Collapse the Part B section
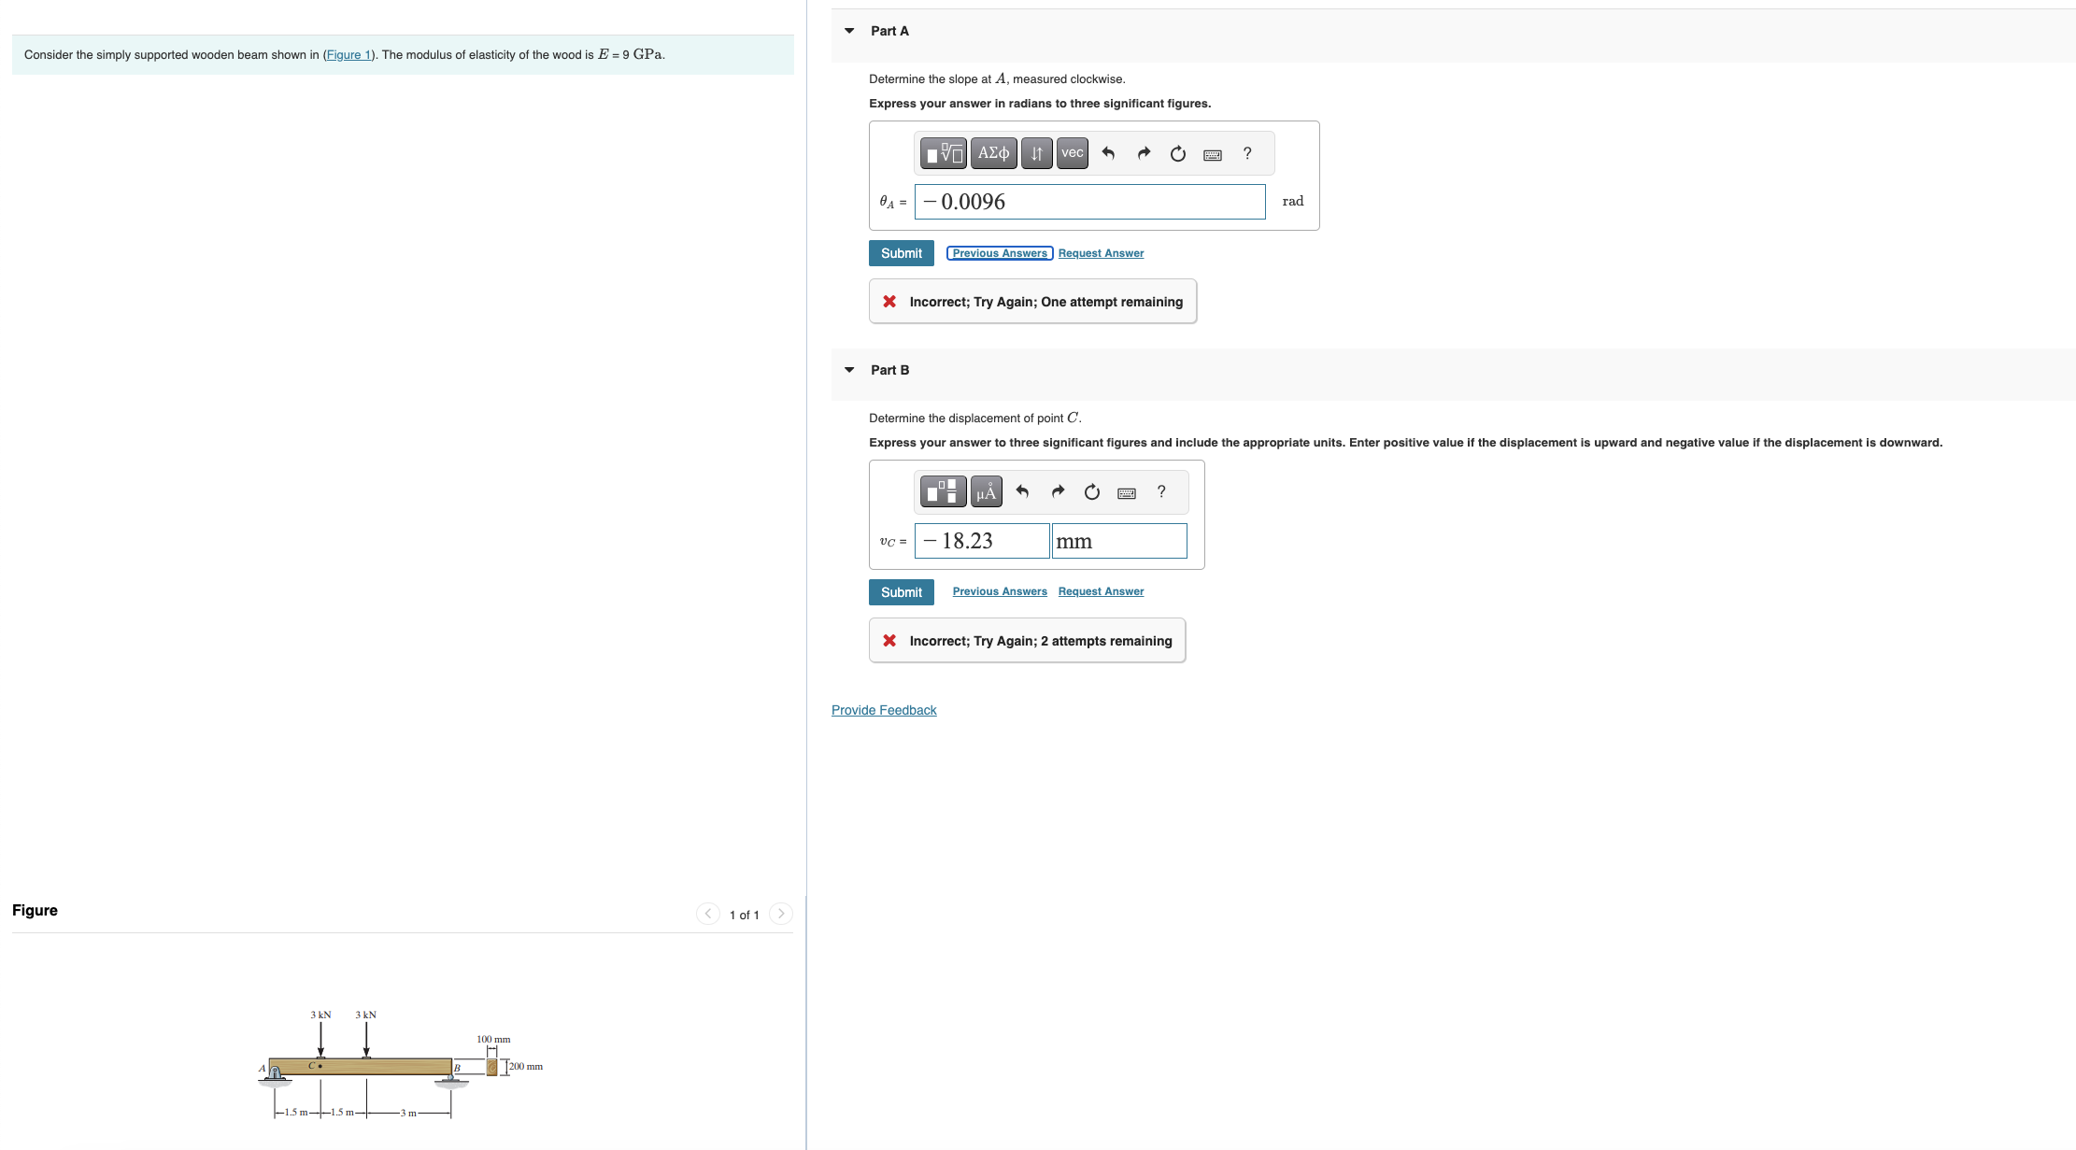The width and height of the screenshot is (2076, 1150). point(849,370)
